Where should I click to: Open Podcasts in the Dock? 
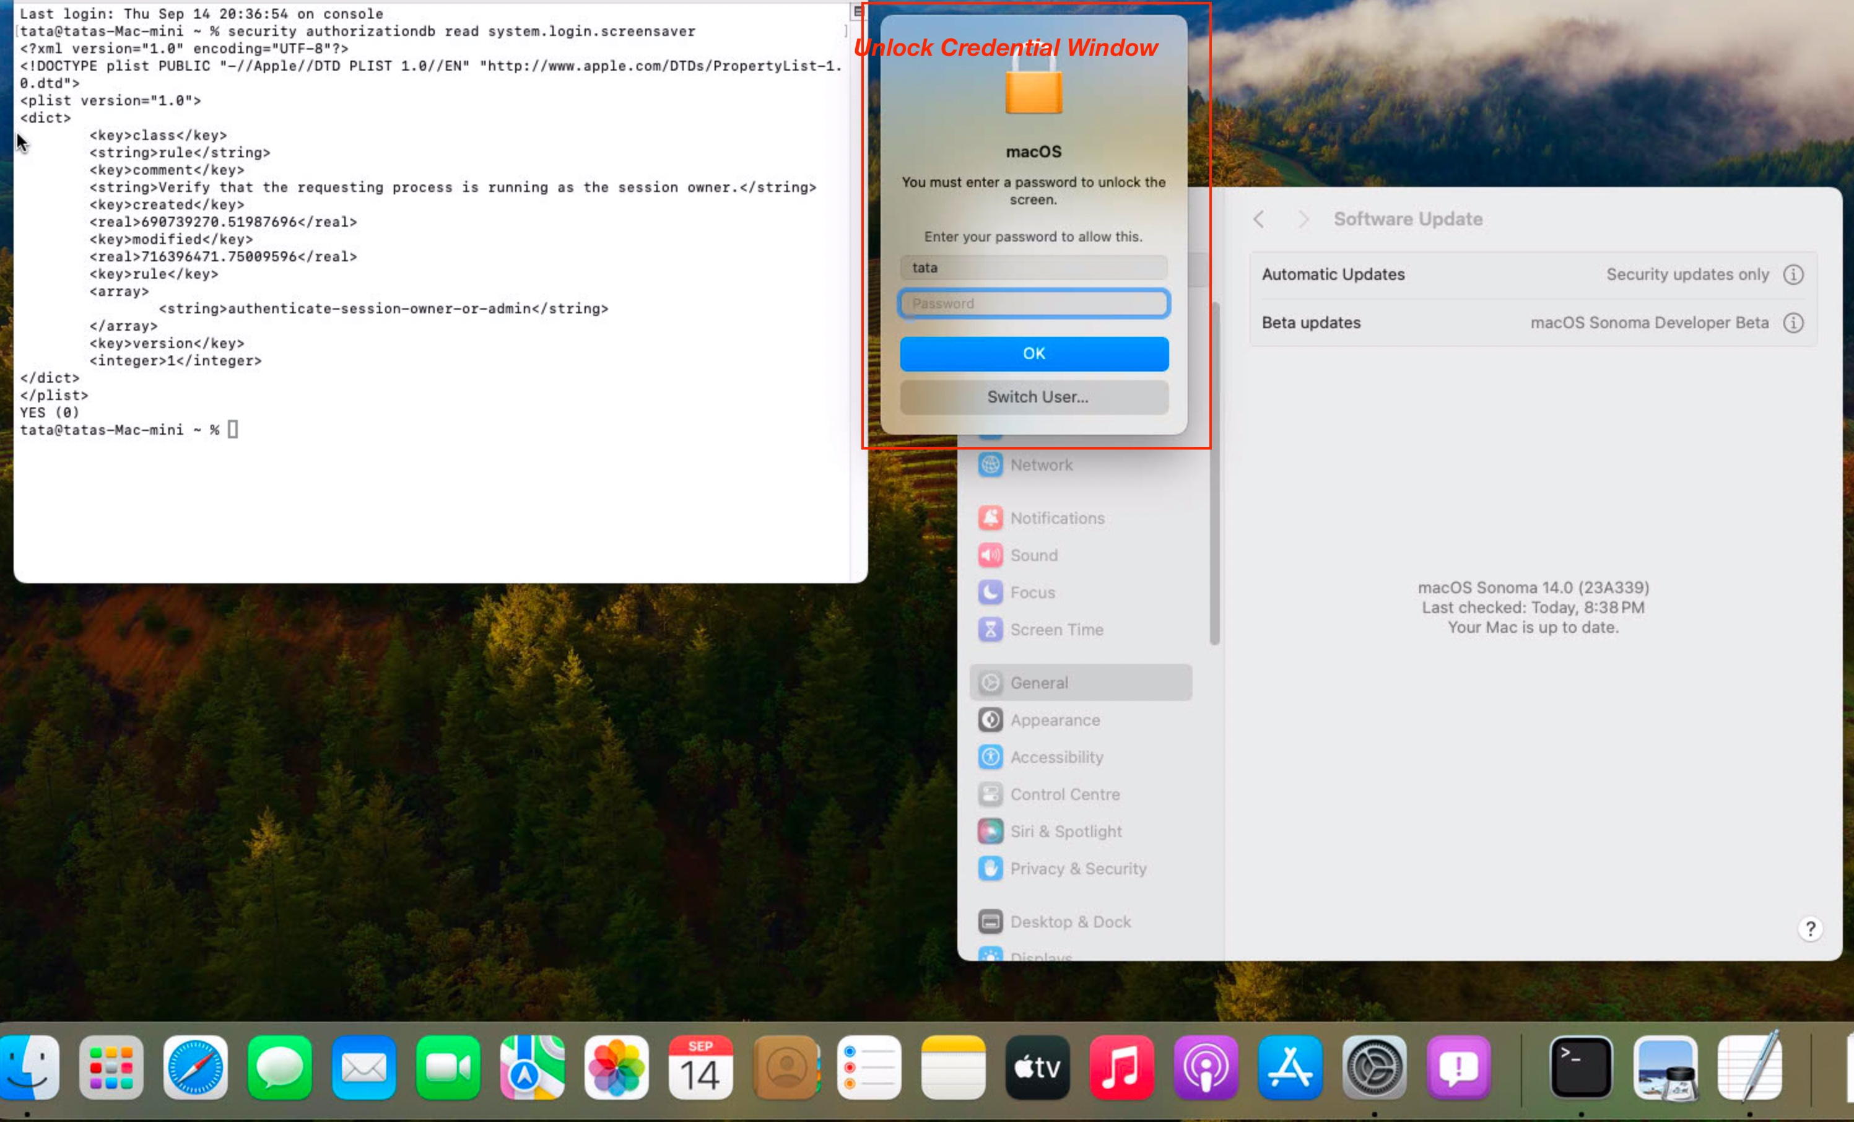pos(1206,1066)
